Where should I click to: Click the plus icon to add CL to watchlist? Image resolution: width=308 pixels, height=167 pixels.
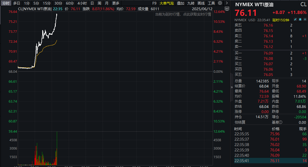(x=305, y=19)
